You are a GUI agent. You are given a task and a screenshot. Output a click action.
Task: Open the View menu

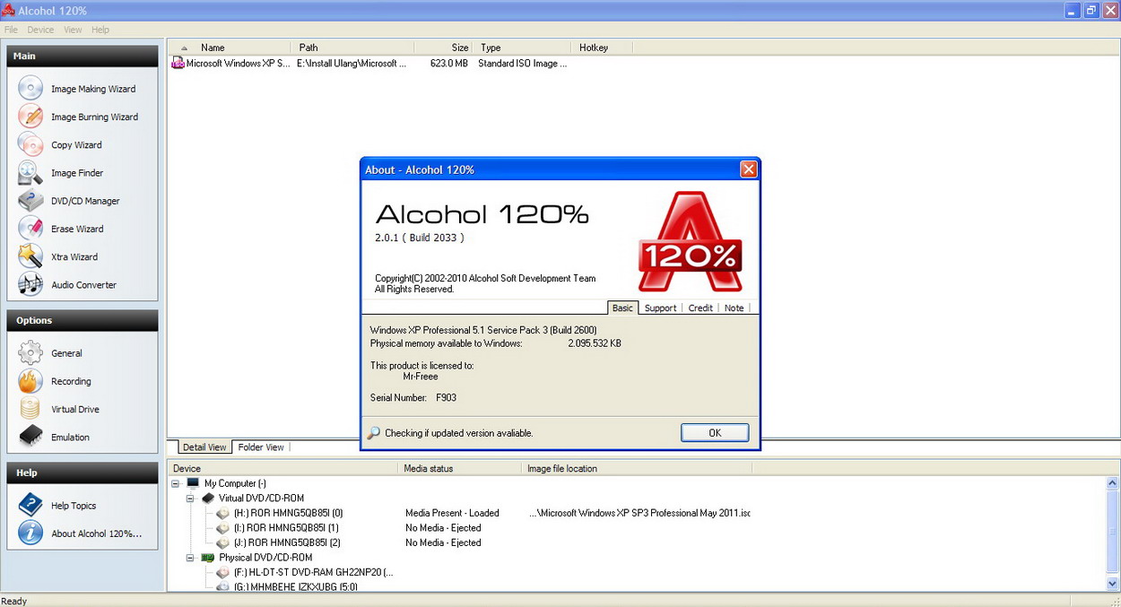click(x=73, y=30)
